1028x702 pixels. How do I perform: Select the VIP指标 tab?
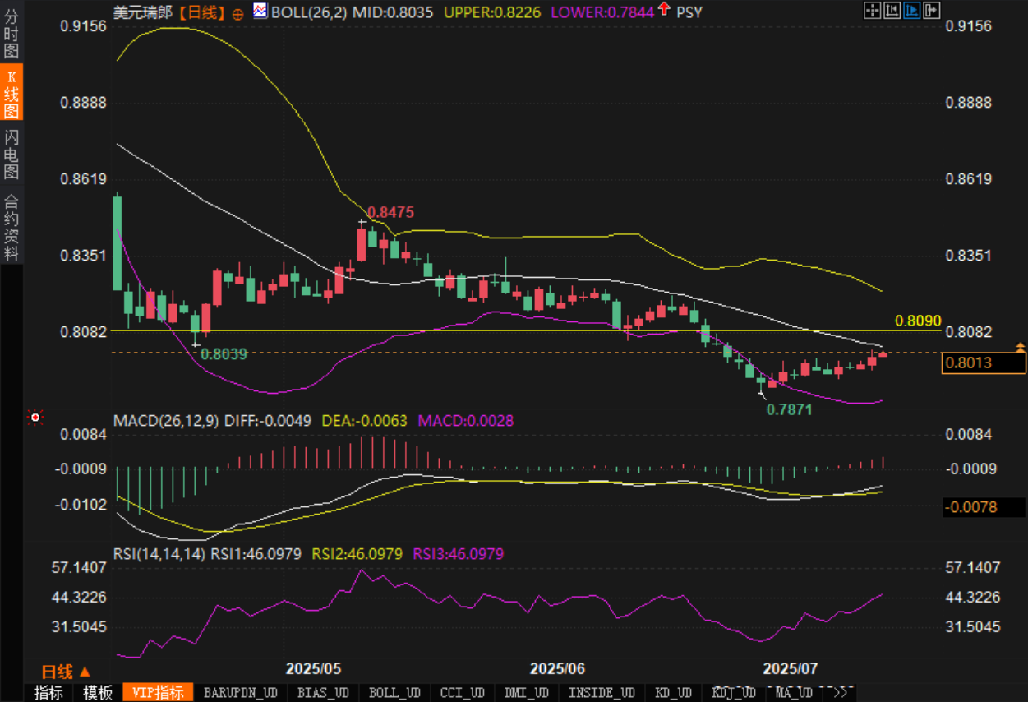point(158,692)
